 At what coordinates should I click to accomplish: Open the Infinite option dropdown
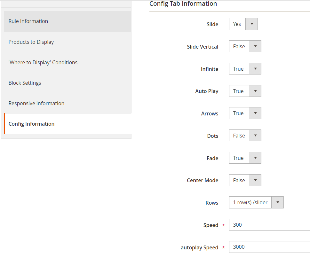[x=245, y=69]
